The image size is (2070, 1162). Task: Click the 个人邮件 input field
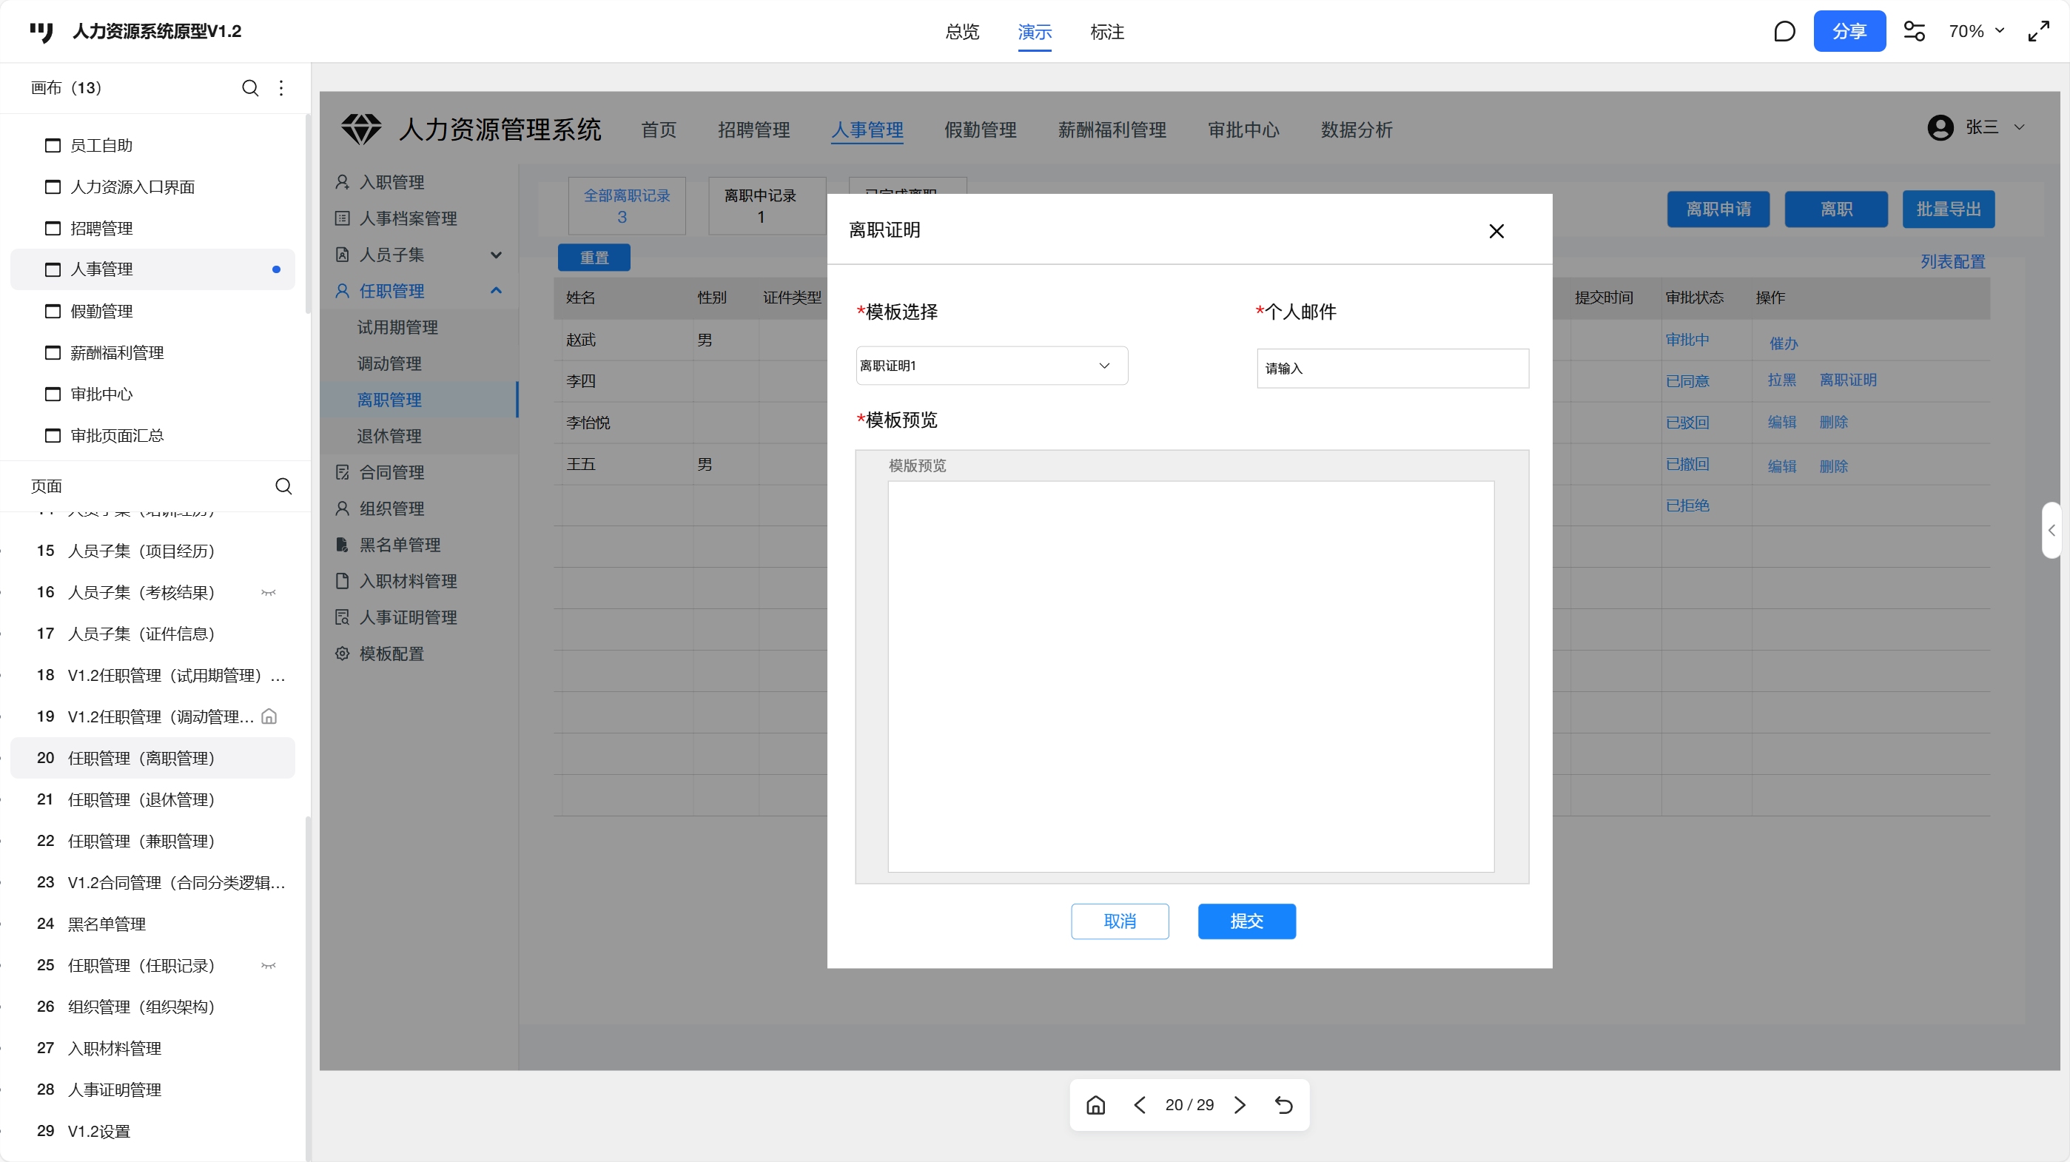tap(1392, 368)
